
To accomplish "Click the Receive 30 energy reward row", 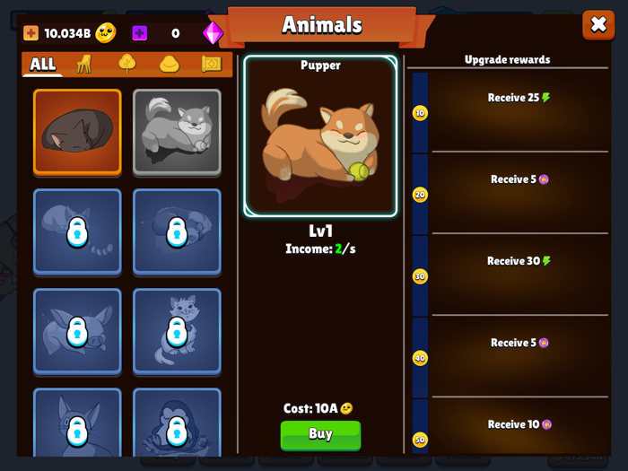I will coord(519,275).
